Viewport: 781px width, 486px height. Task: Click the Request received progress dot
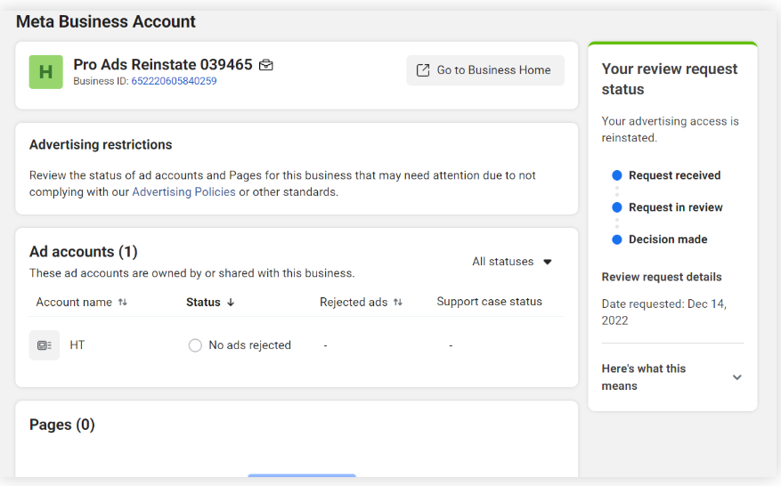pos(617,175)
